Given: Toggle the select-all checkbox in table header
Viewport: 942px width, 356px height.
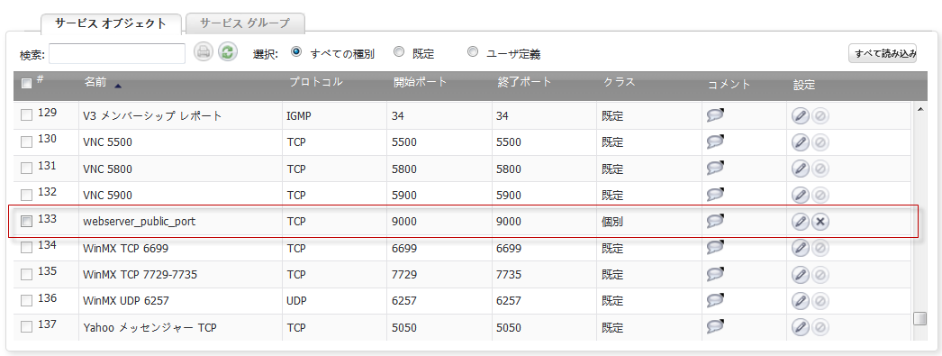Looking at the screenshot, I should [26, 84].
